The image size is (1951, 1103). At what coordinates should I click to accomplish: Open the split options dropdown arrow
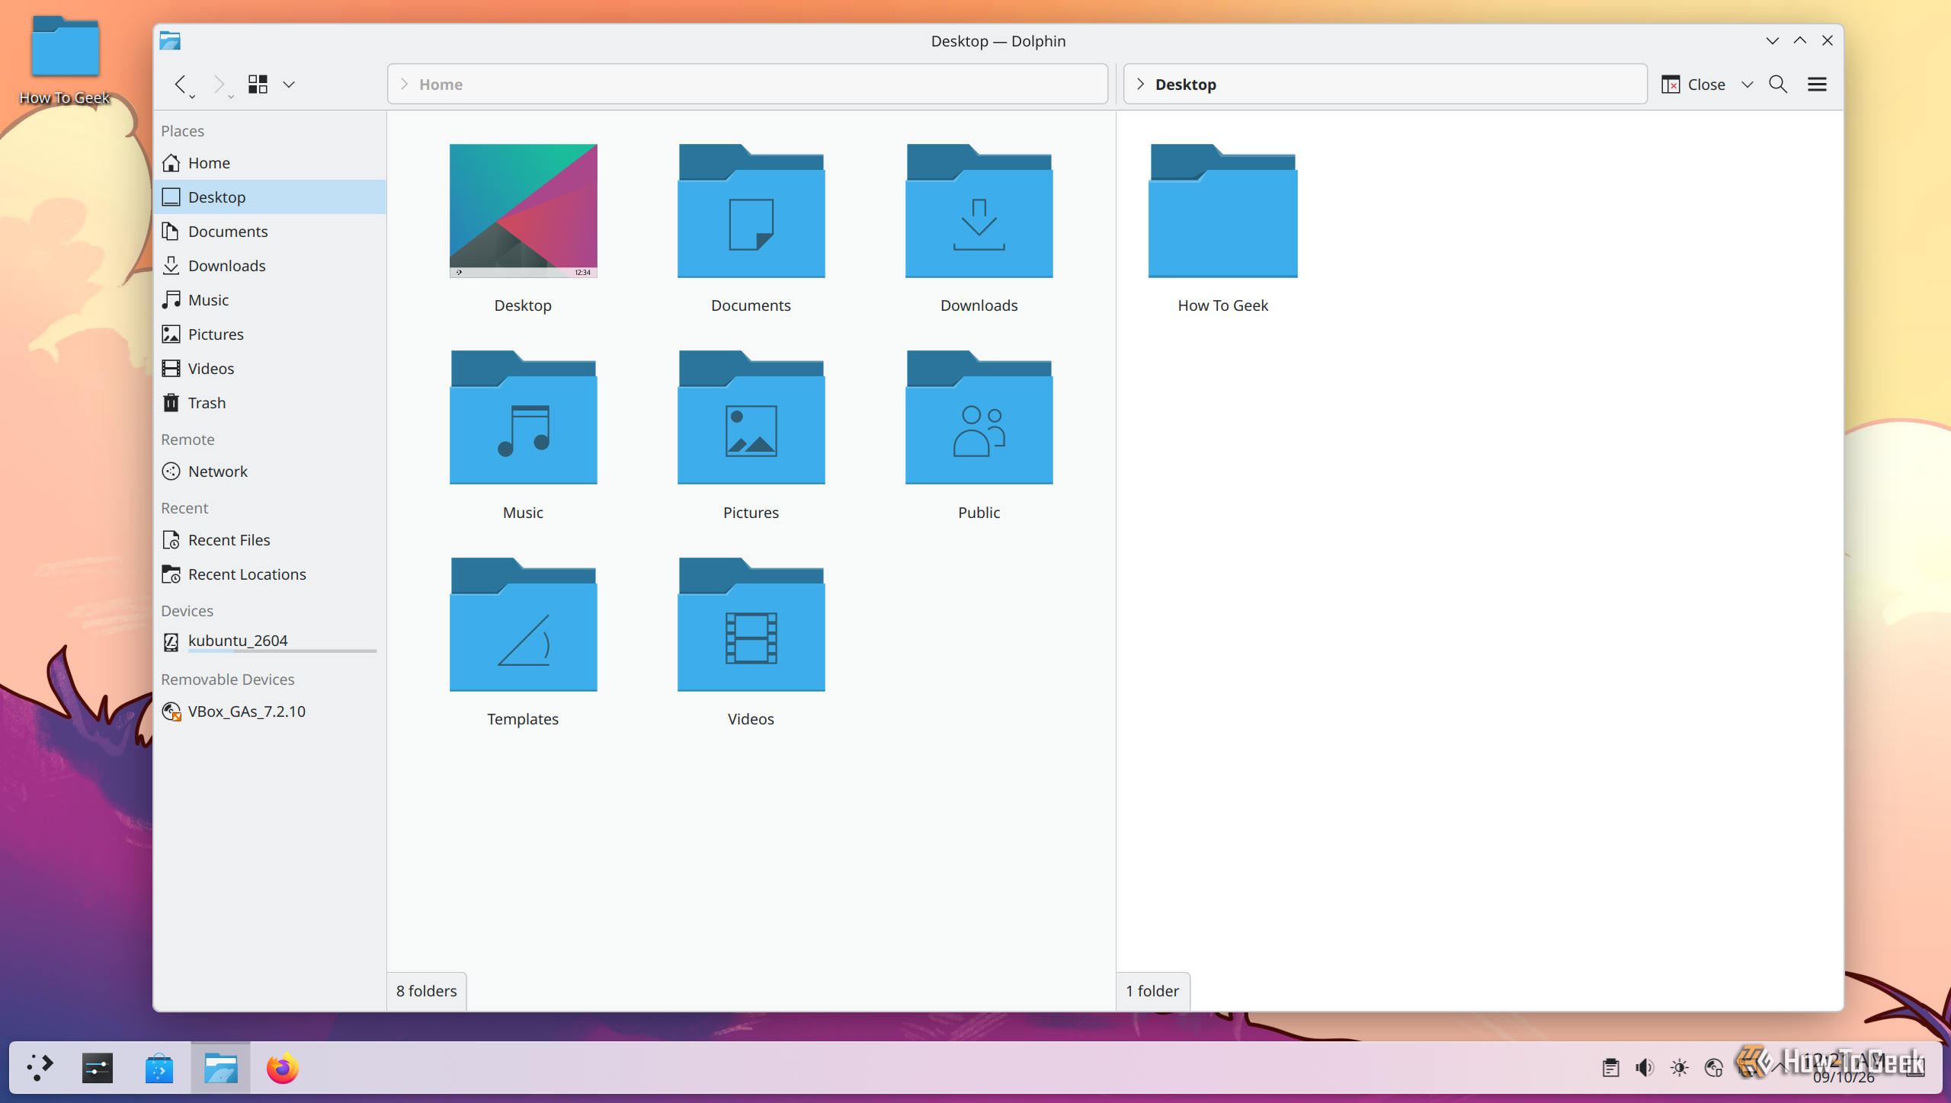pyautogui.click(x=1748, y=85)
